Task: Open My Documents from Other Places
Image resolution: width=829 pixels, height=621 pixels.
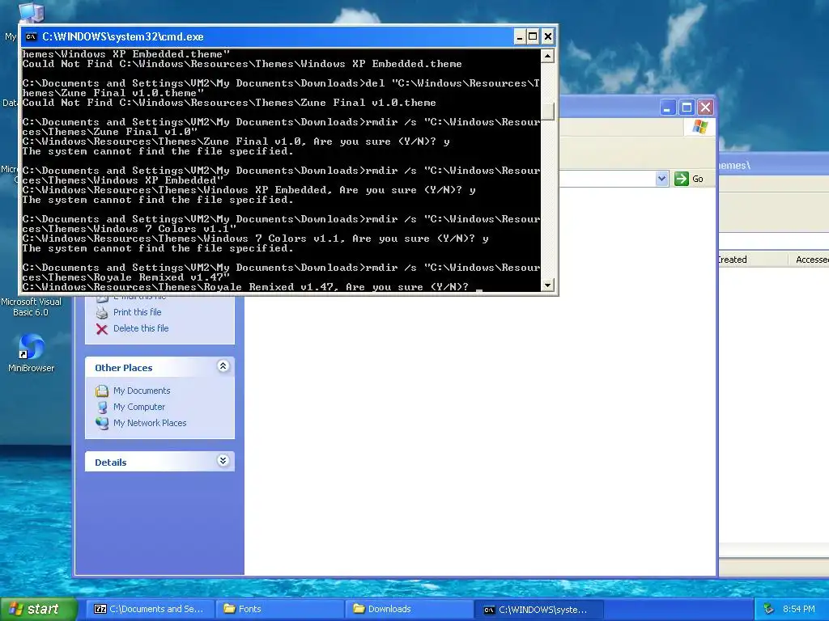Action: [x=142, y=391]
